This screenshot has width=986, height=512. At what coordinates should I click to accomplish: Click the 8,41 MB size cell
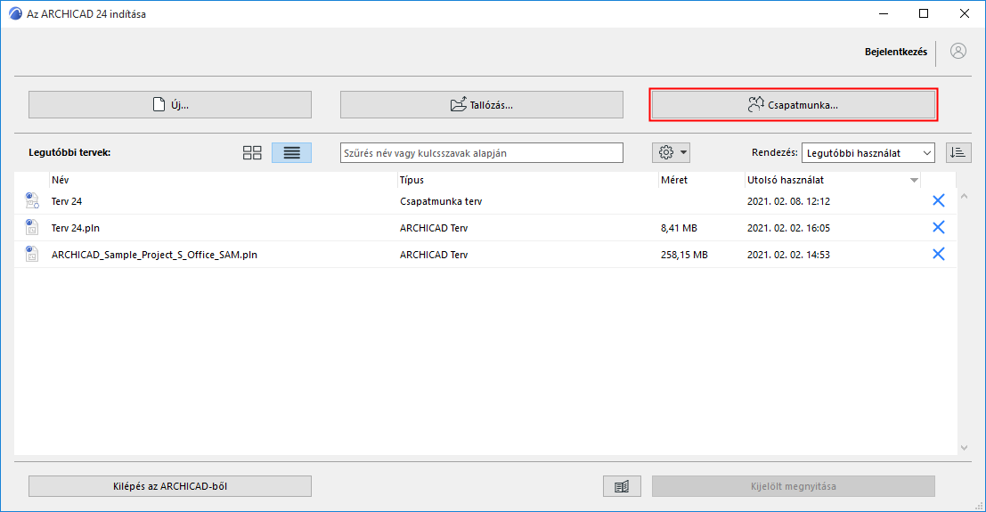click(679, 228)
